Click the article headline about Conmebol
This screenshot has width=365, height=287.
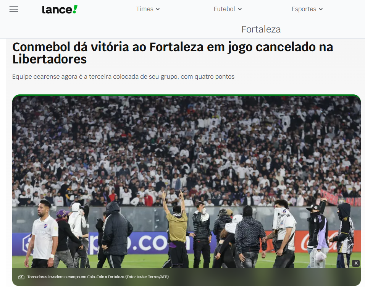(x=173, y=53)
